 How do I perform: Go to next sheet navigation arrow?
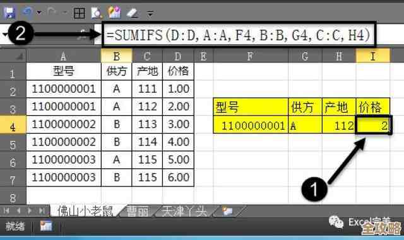[x=30, y=210]
